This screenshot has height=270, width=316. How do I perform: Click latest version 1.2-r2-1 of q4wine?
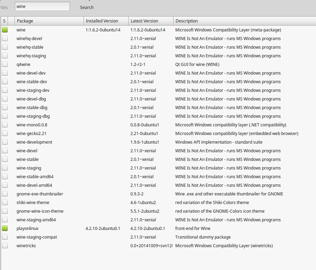(x=138, y=64)
